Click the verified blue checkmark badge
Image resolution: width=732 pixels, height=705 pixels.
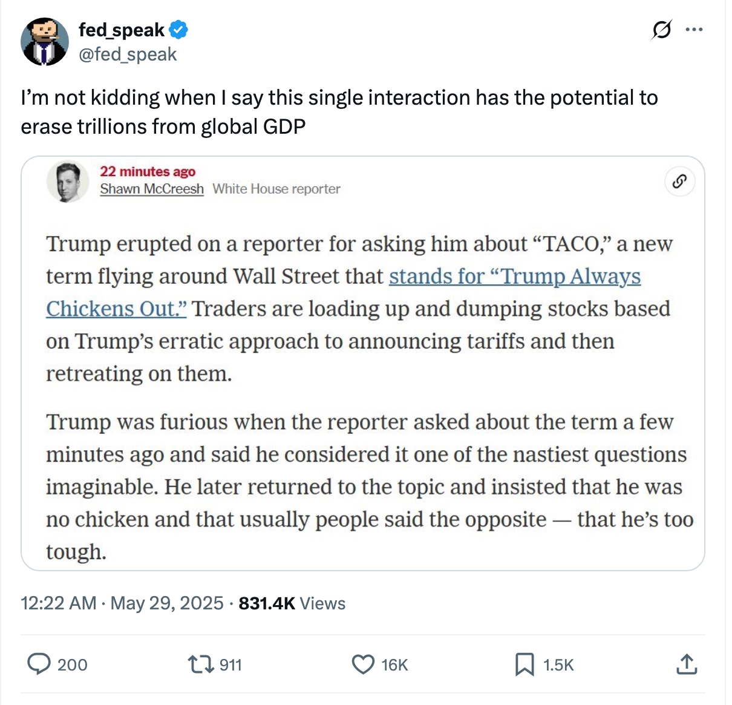coord(178,30)
